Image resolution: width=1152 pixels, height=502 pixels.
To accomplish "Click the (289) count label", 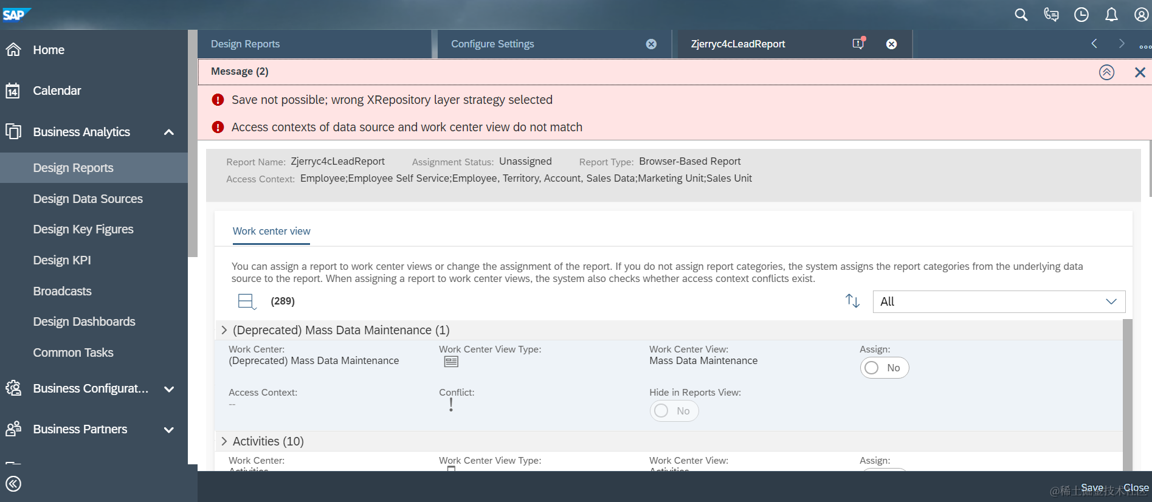I will pyautogui.click(x=283, y=301).
